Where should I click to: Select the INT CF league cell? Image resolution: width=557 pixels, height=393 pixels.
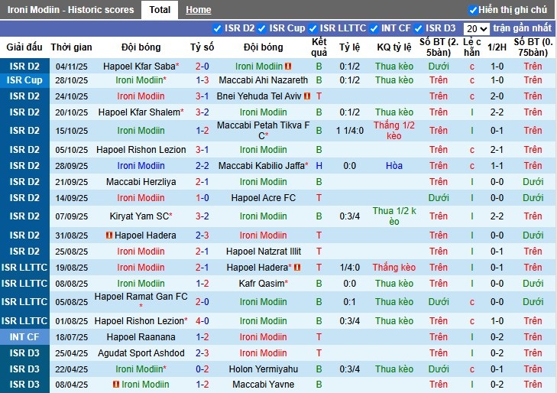point(24,337)
